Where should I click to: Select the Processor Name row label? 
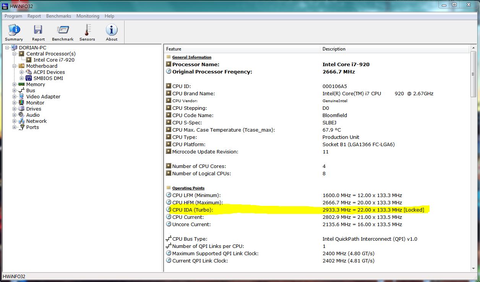[196, 65]
